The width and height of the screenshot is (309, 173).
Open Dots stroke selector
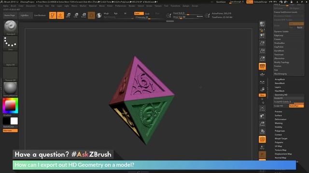[x=11, y=43]
